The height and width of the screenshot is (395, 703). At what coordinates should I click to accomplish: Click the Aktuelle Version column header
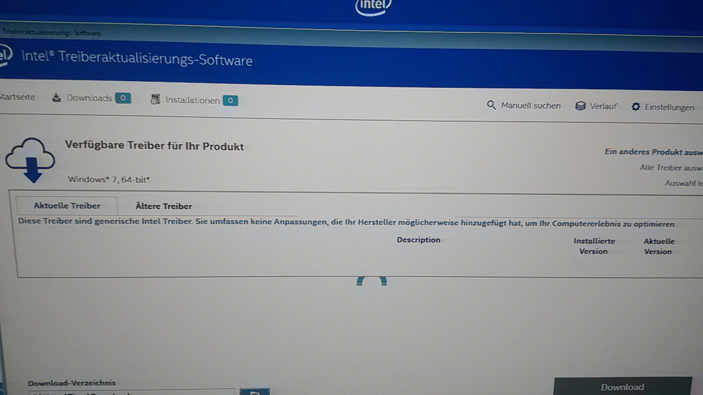[x=659, y=246]
